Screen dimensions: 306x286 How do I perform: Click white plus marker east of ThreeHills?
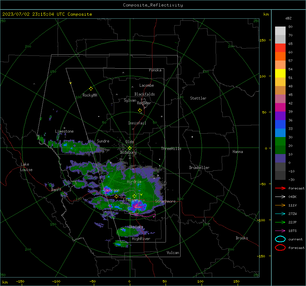(192, 137)
